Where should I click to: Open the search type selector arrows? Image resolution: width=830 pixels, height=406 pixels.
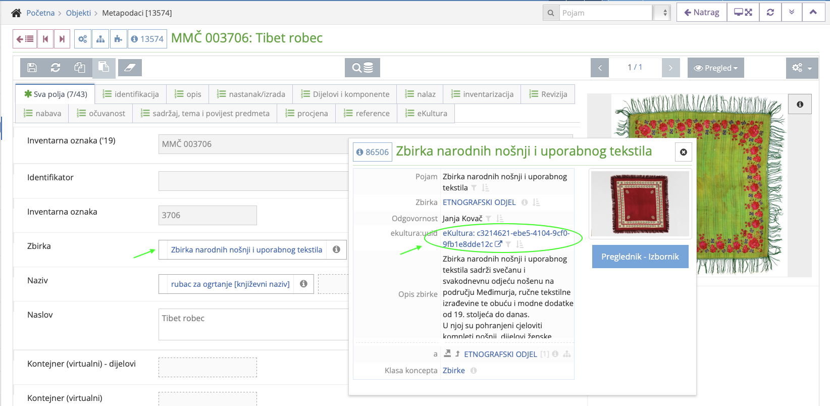pyautogui.click(x=662, y=13)
